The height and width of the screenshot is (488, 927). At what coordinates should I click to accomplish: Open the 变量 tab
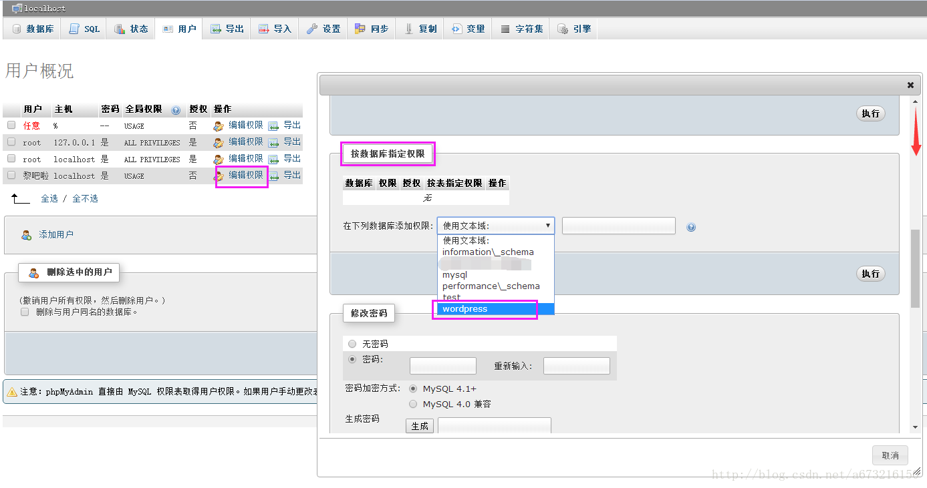[468, 29]
